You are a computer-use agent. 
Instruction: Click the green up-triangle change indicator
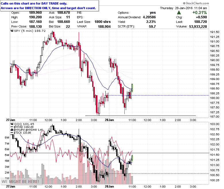click(x=179, y=13)
